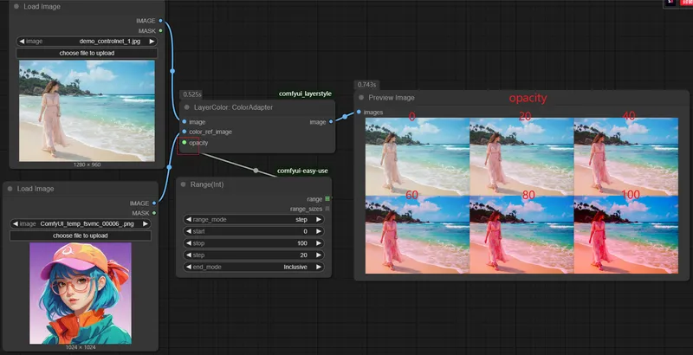Click the color_ref_image input port
The height and width of the screenshot is (355, 693).
point(184,132)
